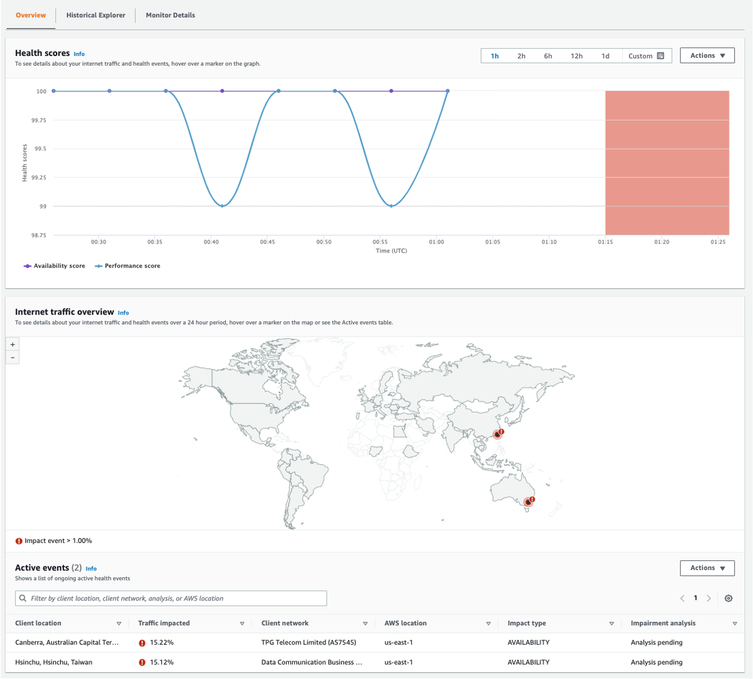The image size is (753, 679).
Task: Sort by Traffic impacted column arrow
Action: tap(242, 624)
